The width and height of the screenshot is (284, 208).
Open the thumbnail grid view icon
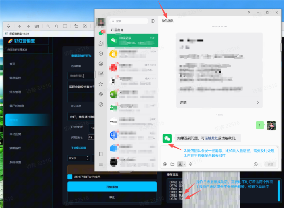point(37,26)
